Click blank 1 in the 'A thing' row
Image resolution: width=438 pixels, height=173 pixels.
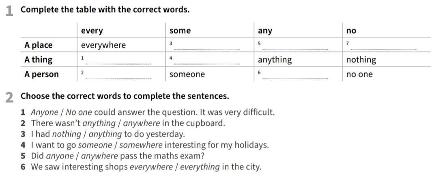click(x=118, y=61)
